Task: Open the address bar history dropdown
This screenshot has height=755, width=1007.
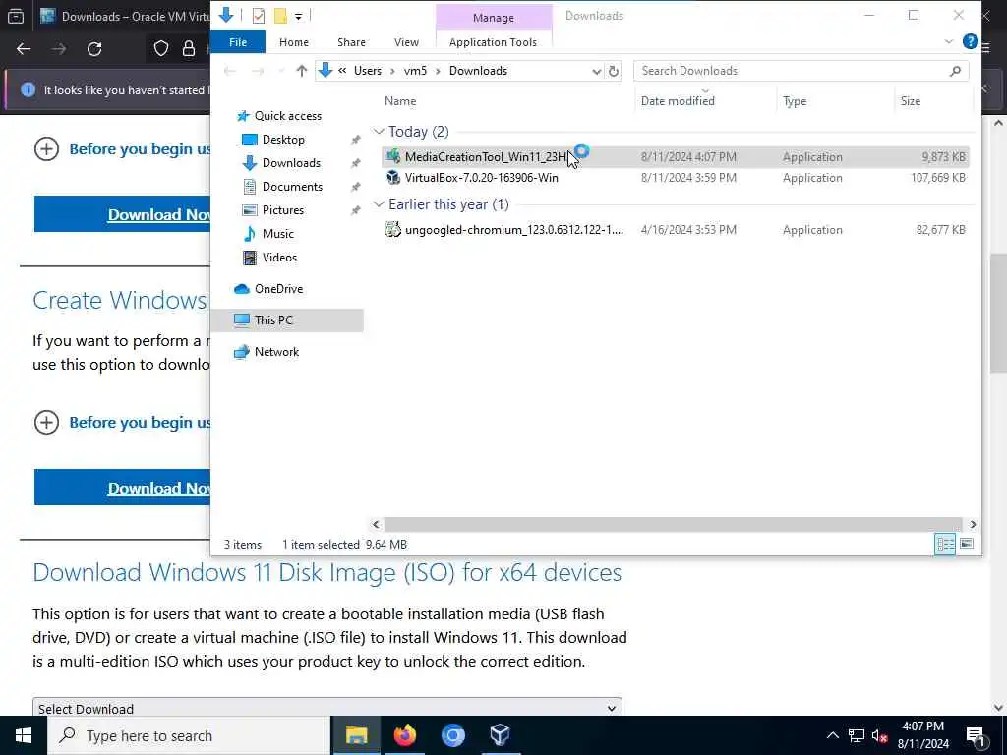Action: (596, 71)
